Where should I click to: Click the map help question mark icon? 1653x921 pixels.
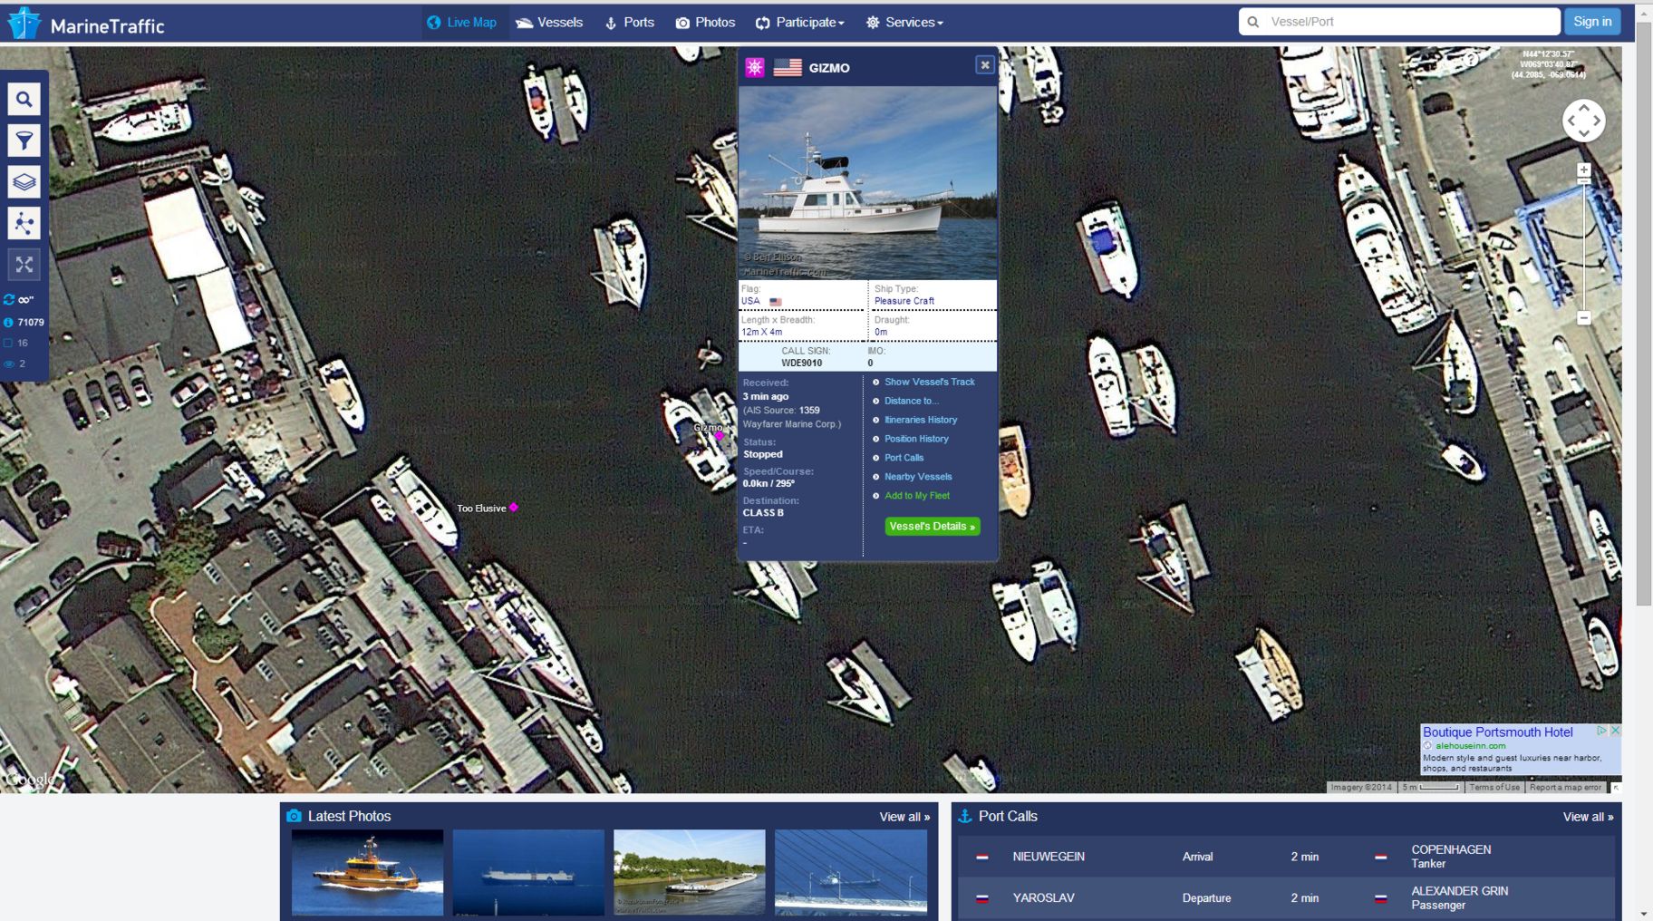[1472, 60]
